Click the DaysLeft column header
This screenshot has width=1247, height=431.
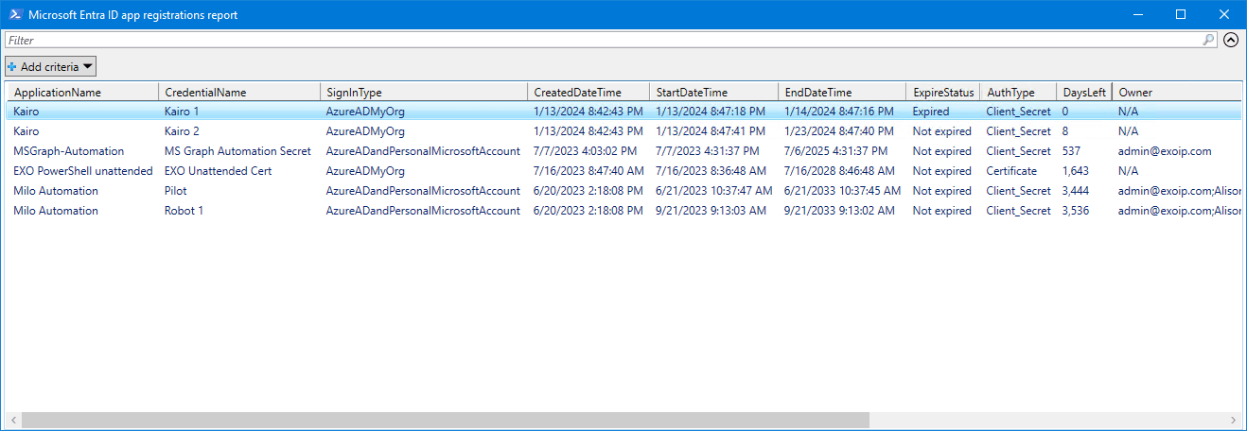click(1083, 92)
